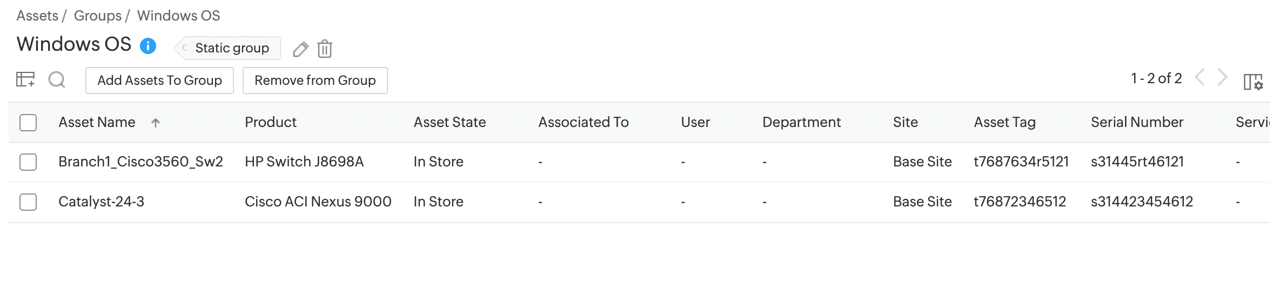Click the Add Assets To Group button
This screenshot has width=1286, height=281.
point(159,81)
